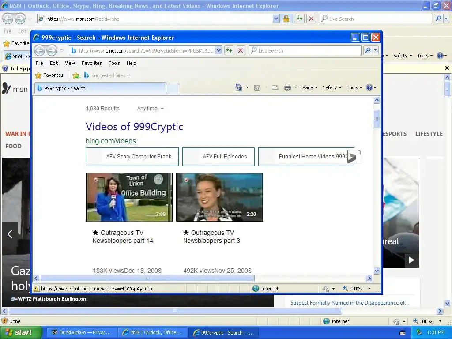Select the 999cryptic - Search tab
Image resolution: width=452 pixels, height=339 pixels.
pos(100,88)
